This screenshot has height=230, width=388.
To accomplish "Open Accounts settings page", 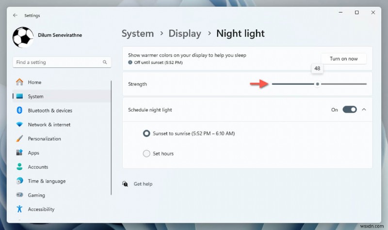I will pos(62,167).
